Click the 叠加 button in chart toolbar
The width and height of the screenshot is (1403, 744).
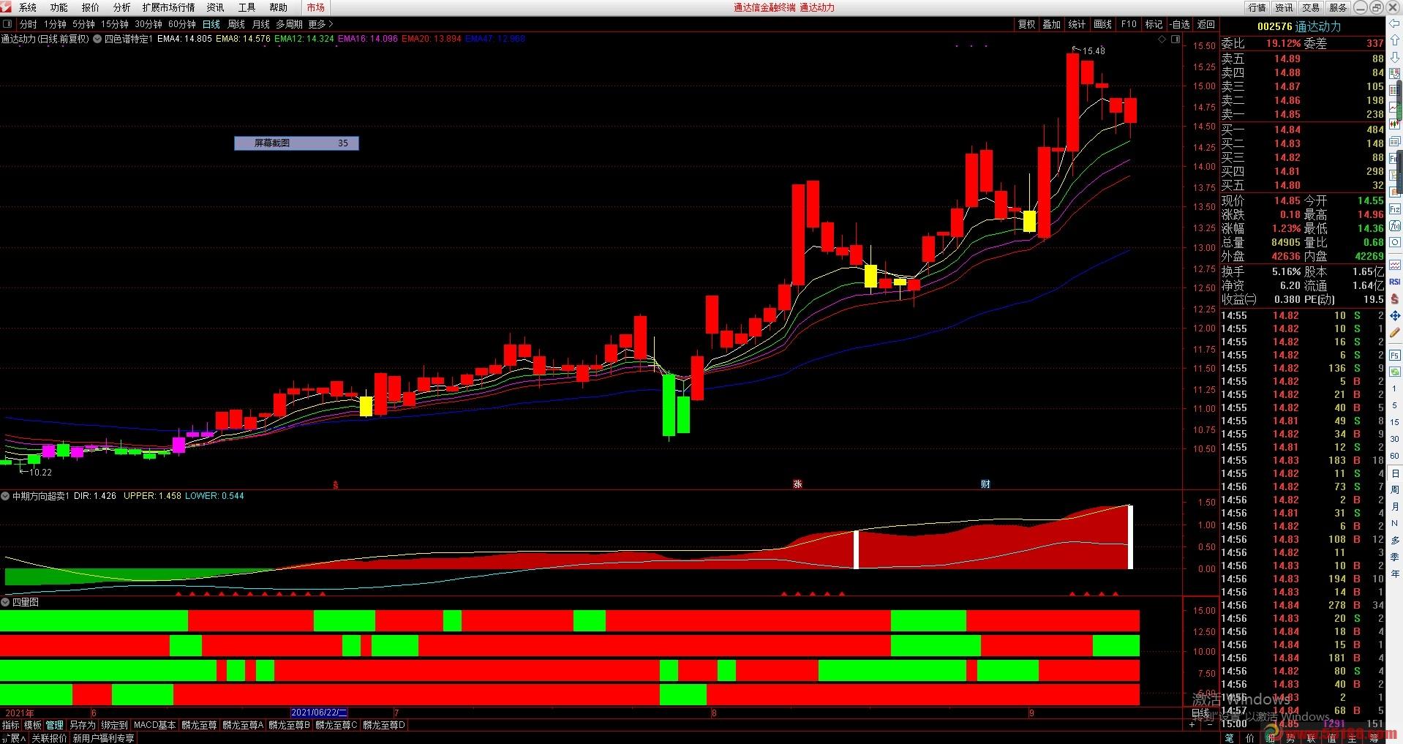1052,24
